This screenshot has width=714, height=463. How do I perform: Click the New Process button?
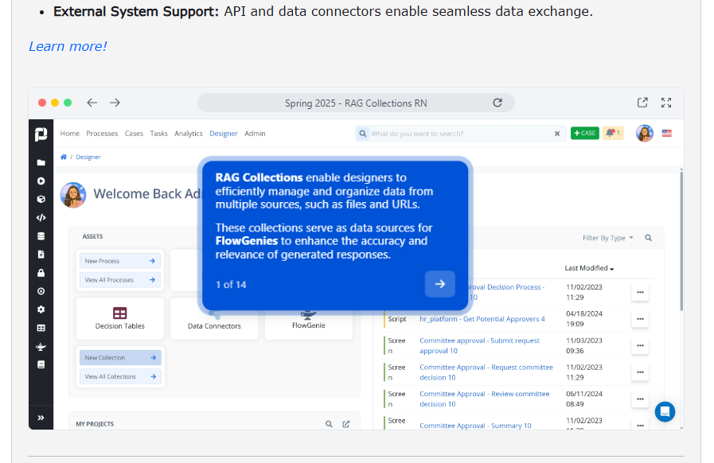(120, 261)
